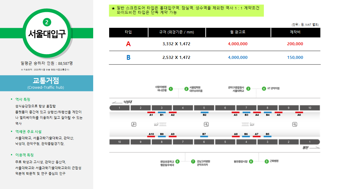Click exit 5 circle next to 근화병원
The width and height of the screenshot is (339, 189).
click(267, 161)
